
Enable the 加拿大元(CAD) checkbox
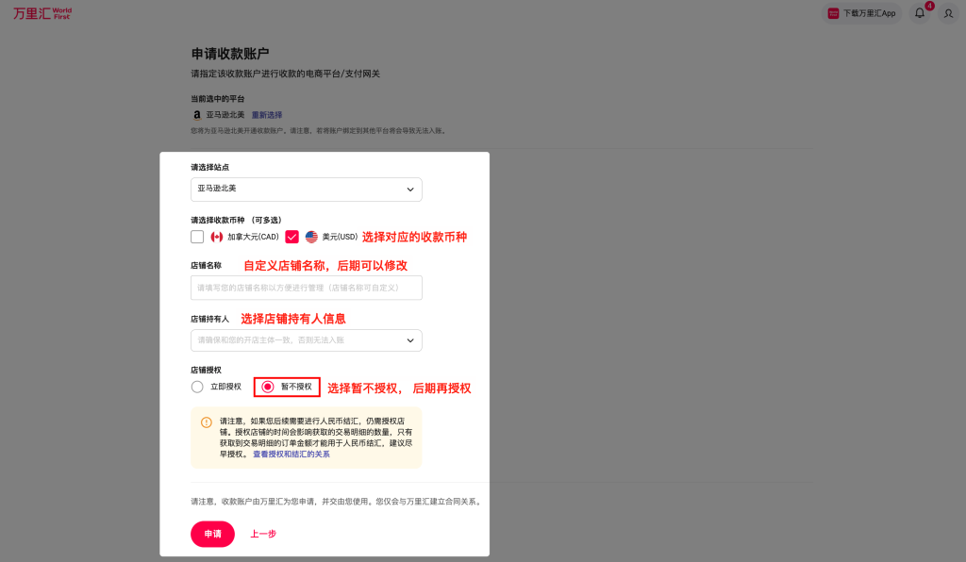(197, 237)
